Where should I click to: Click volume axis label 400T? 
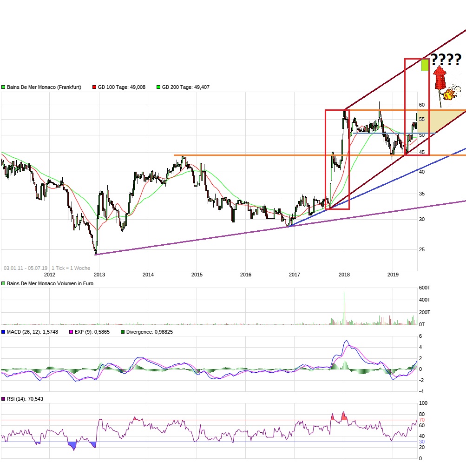click(424, 300)
